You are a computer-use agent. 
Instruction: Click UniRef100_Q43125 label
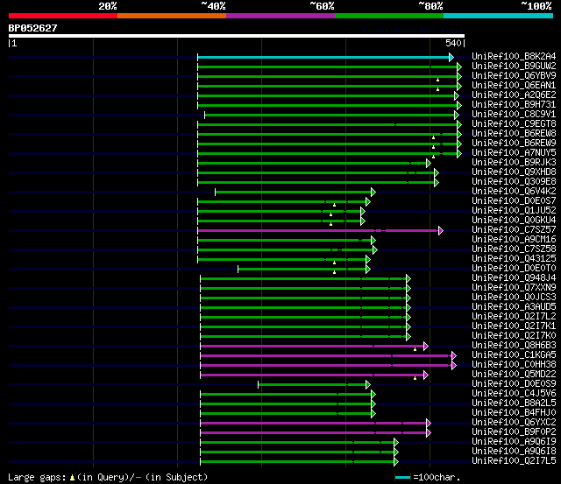[514, 258]
